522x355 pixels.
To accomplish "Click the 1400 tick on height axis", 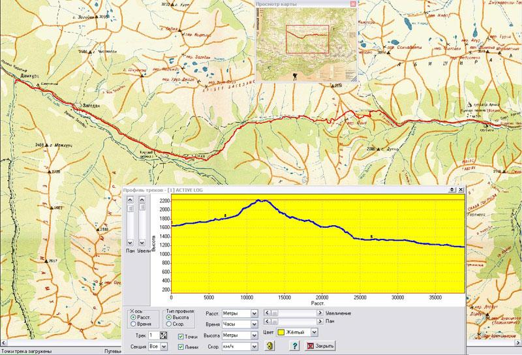I will click(164, 236).
